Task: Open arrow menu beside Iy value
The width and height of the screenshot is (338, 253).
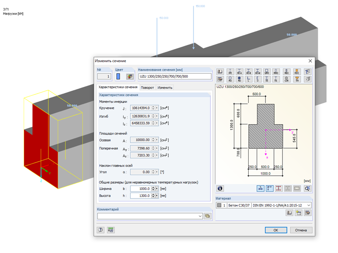Action: pyautogui.click(x=157, y=116)
